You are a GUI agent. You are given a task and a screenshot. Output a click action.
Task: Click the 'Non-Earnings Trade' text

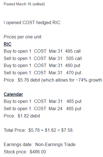coord(55,145)
